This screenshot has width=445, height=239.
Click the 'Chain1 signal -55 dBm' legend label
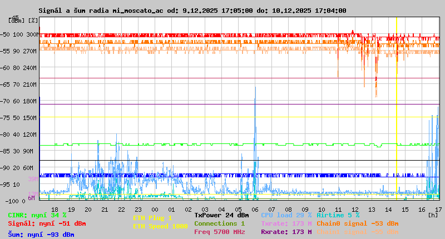pyautogui.click(x=358, y=232)
